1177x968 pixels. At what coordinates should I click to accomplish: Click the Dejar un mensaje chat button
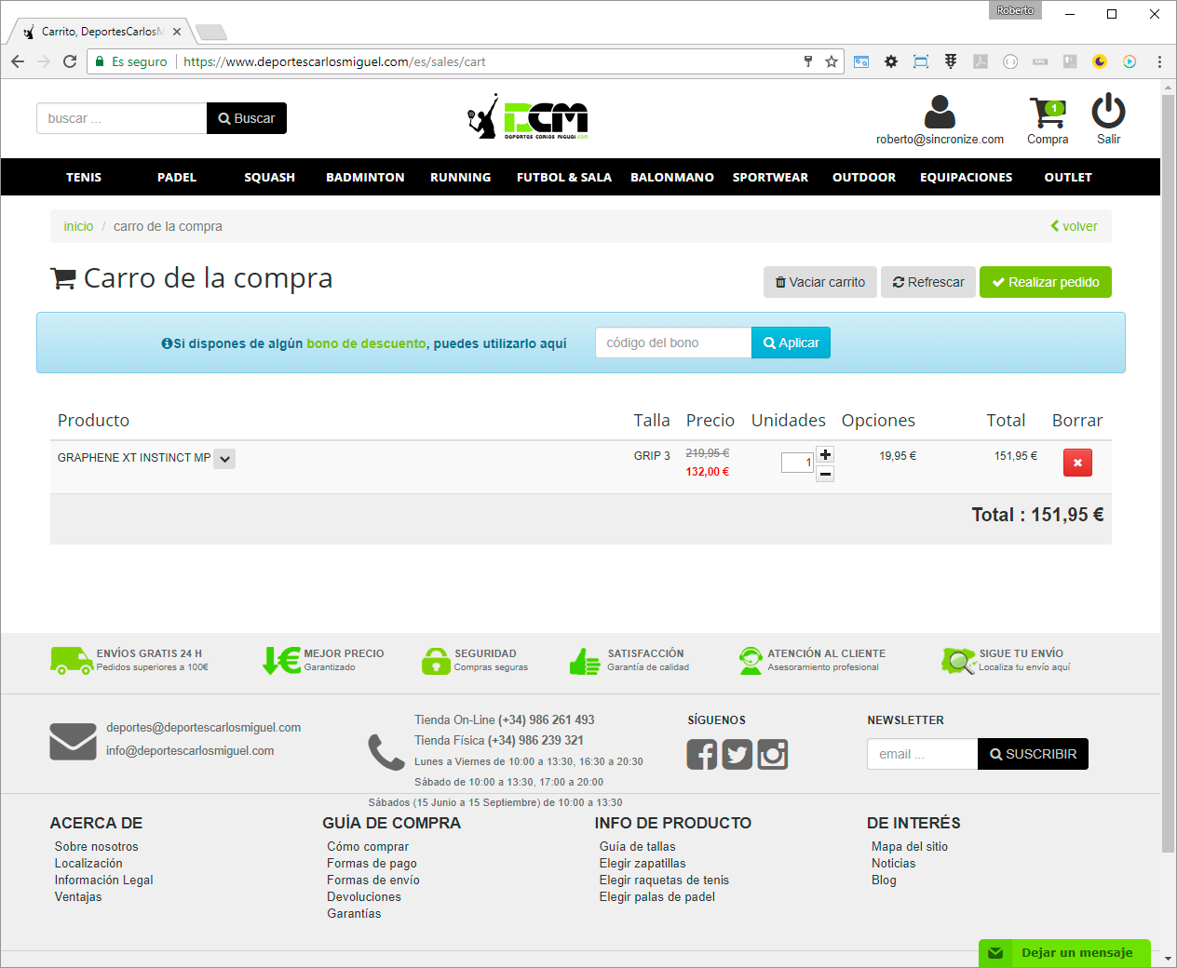click(1064, 953)
